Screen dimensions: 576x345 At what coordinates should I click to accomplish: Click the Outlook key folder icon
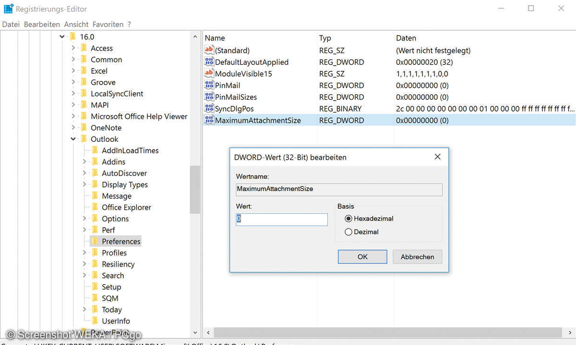(x=84, y=139)
